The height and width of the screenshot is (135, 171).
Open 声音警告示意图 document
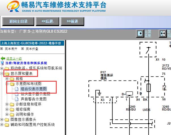[x=33, y=99]
